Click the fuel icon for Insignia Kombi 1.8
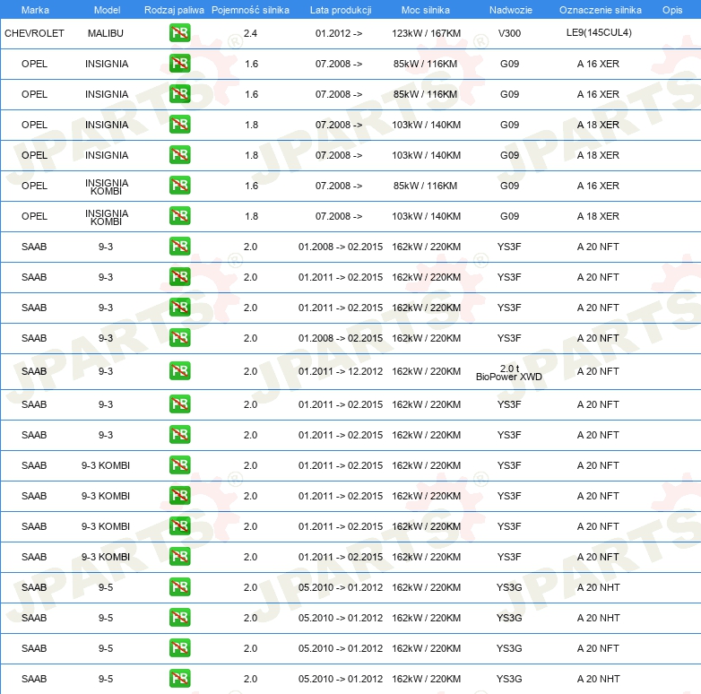The image size is (701, 694). 180,216
